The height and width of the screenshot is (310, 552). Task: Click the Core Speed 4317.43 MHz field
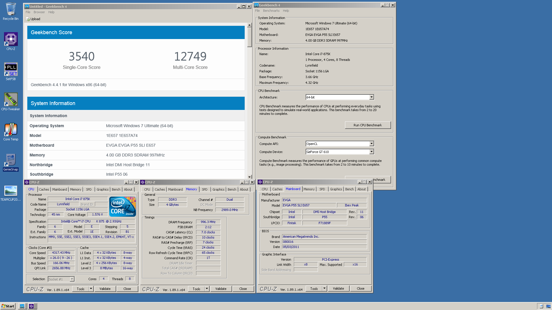click(x=61, y=253)
